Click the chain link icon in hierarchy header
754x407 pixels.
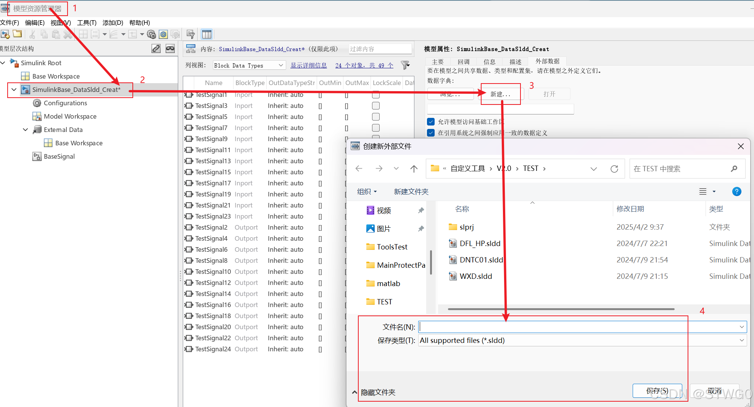click(156, 48)
